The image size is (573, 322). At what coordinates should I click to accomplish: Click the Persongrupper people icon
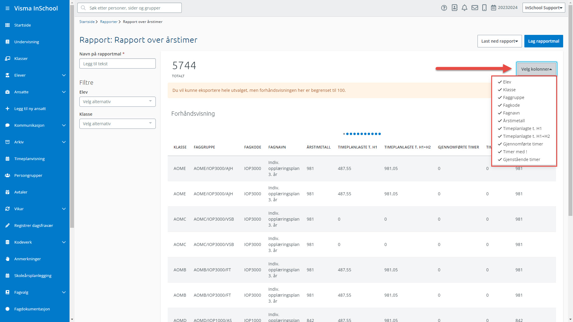7,175
